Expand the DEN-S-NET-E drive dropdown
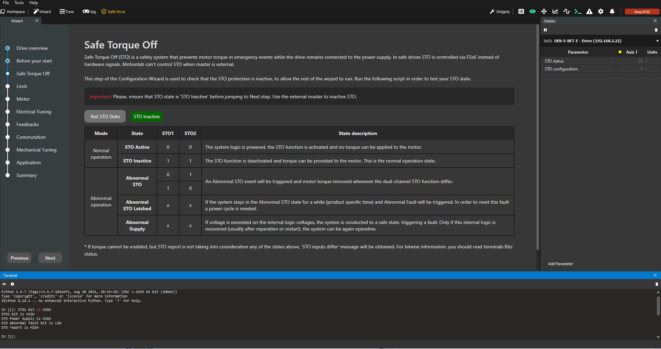The height and width of the screenshot is (349, 661). click(x=657, y=41)
